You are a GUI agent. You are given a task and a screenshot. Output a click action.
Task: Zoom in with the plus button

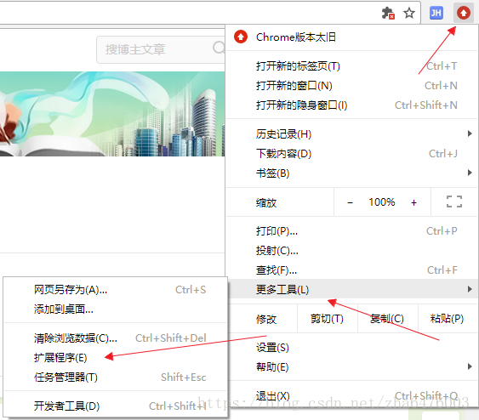tap(413, 202)
